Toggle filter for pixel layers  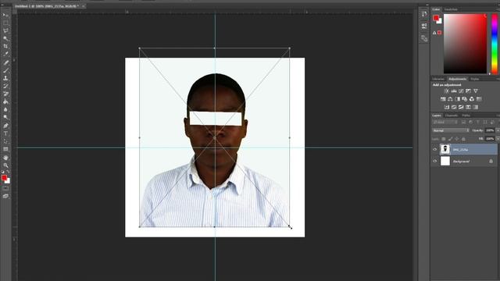click(x=463, y=122)
